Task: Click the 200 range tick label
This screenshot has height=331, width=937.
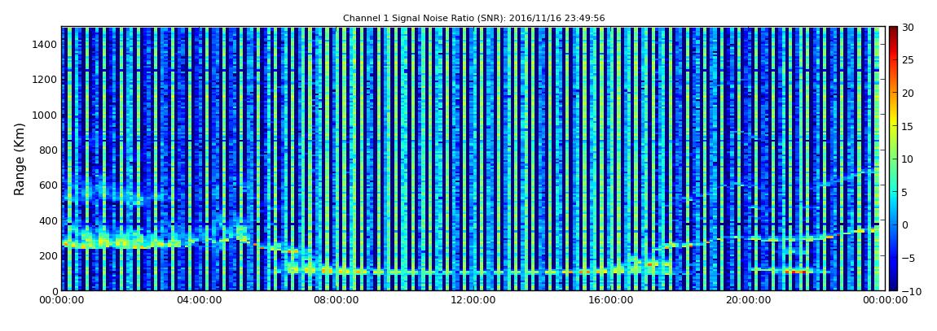Action: [48, 256]
